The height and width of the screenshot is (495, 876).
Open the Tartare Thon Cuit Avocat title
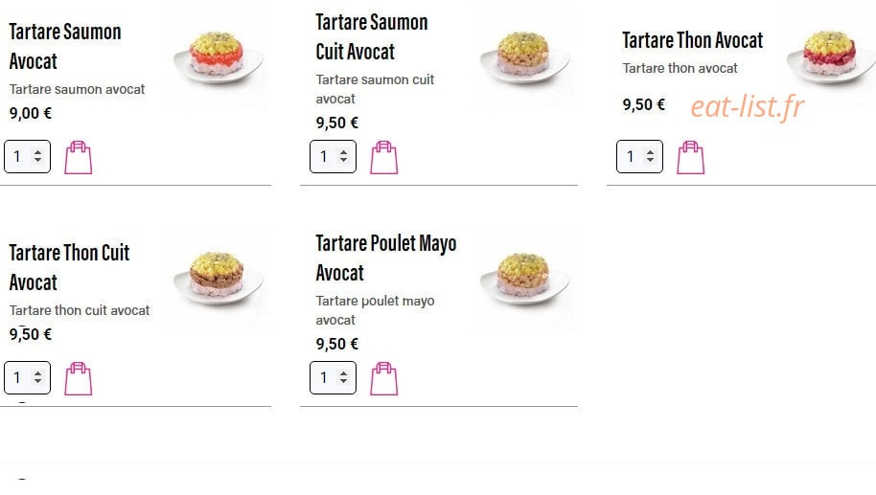69,267
